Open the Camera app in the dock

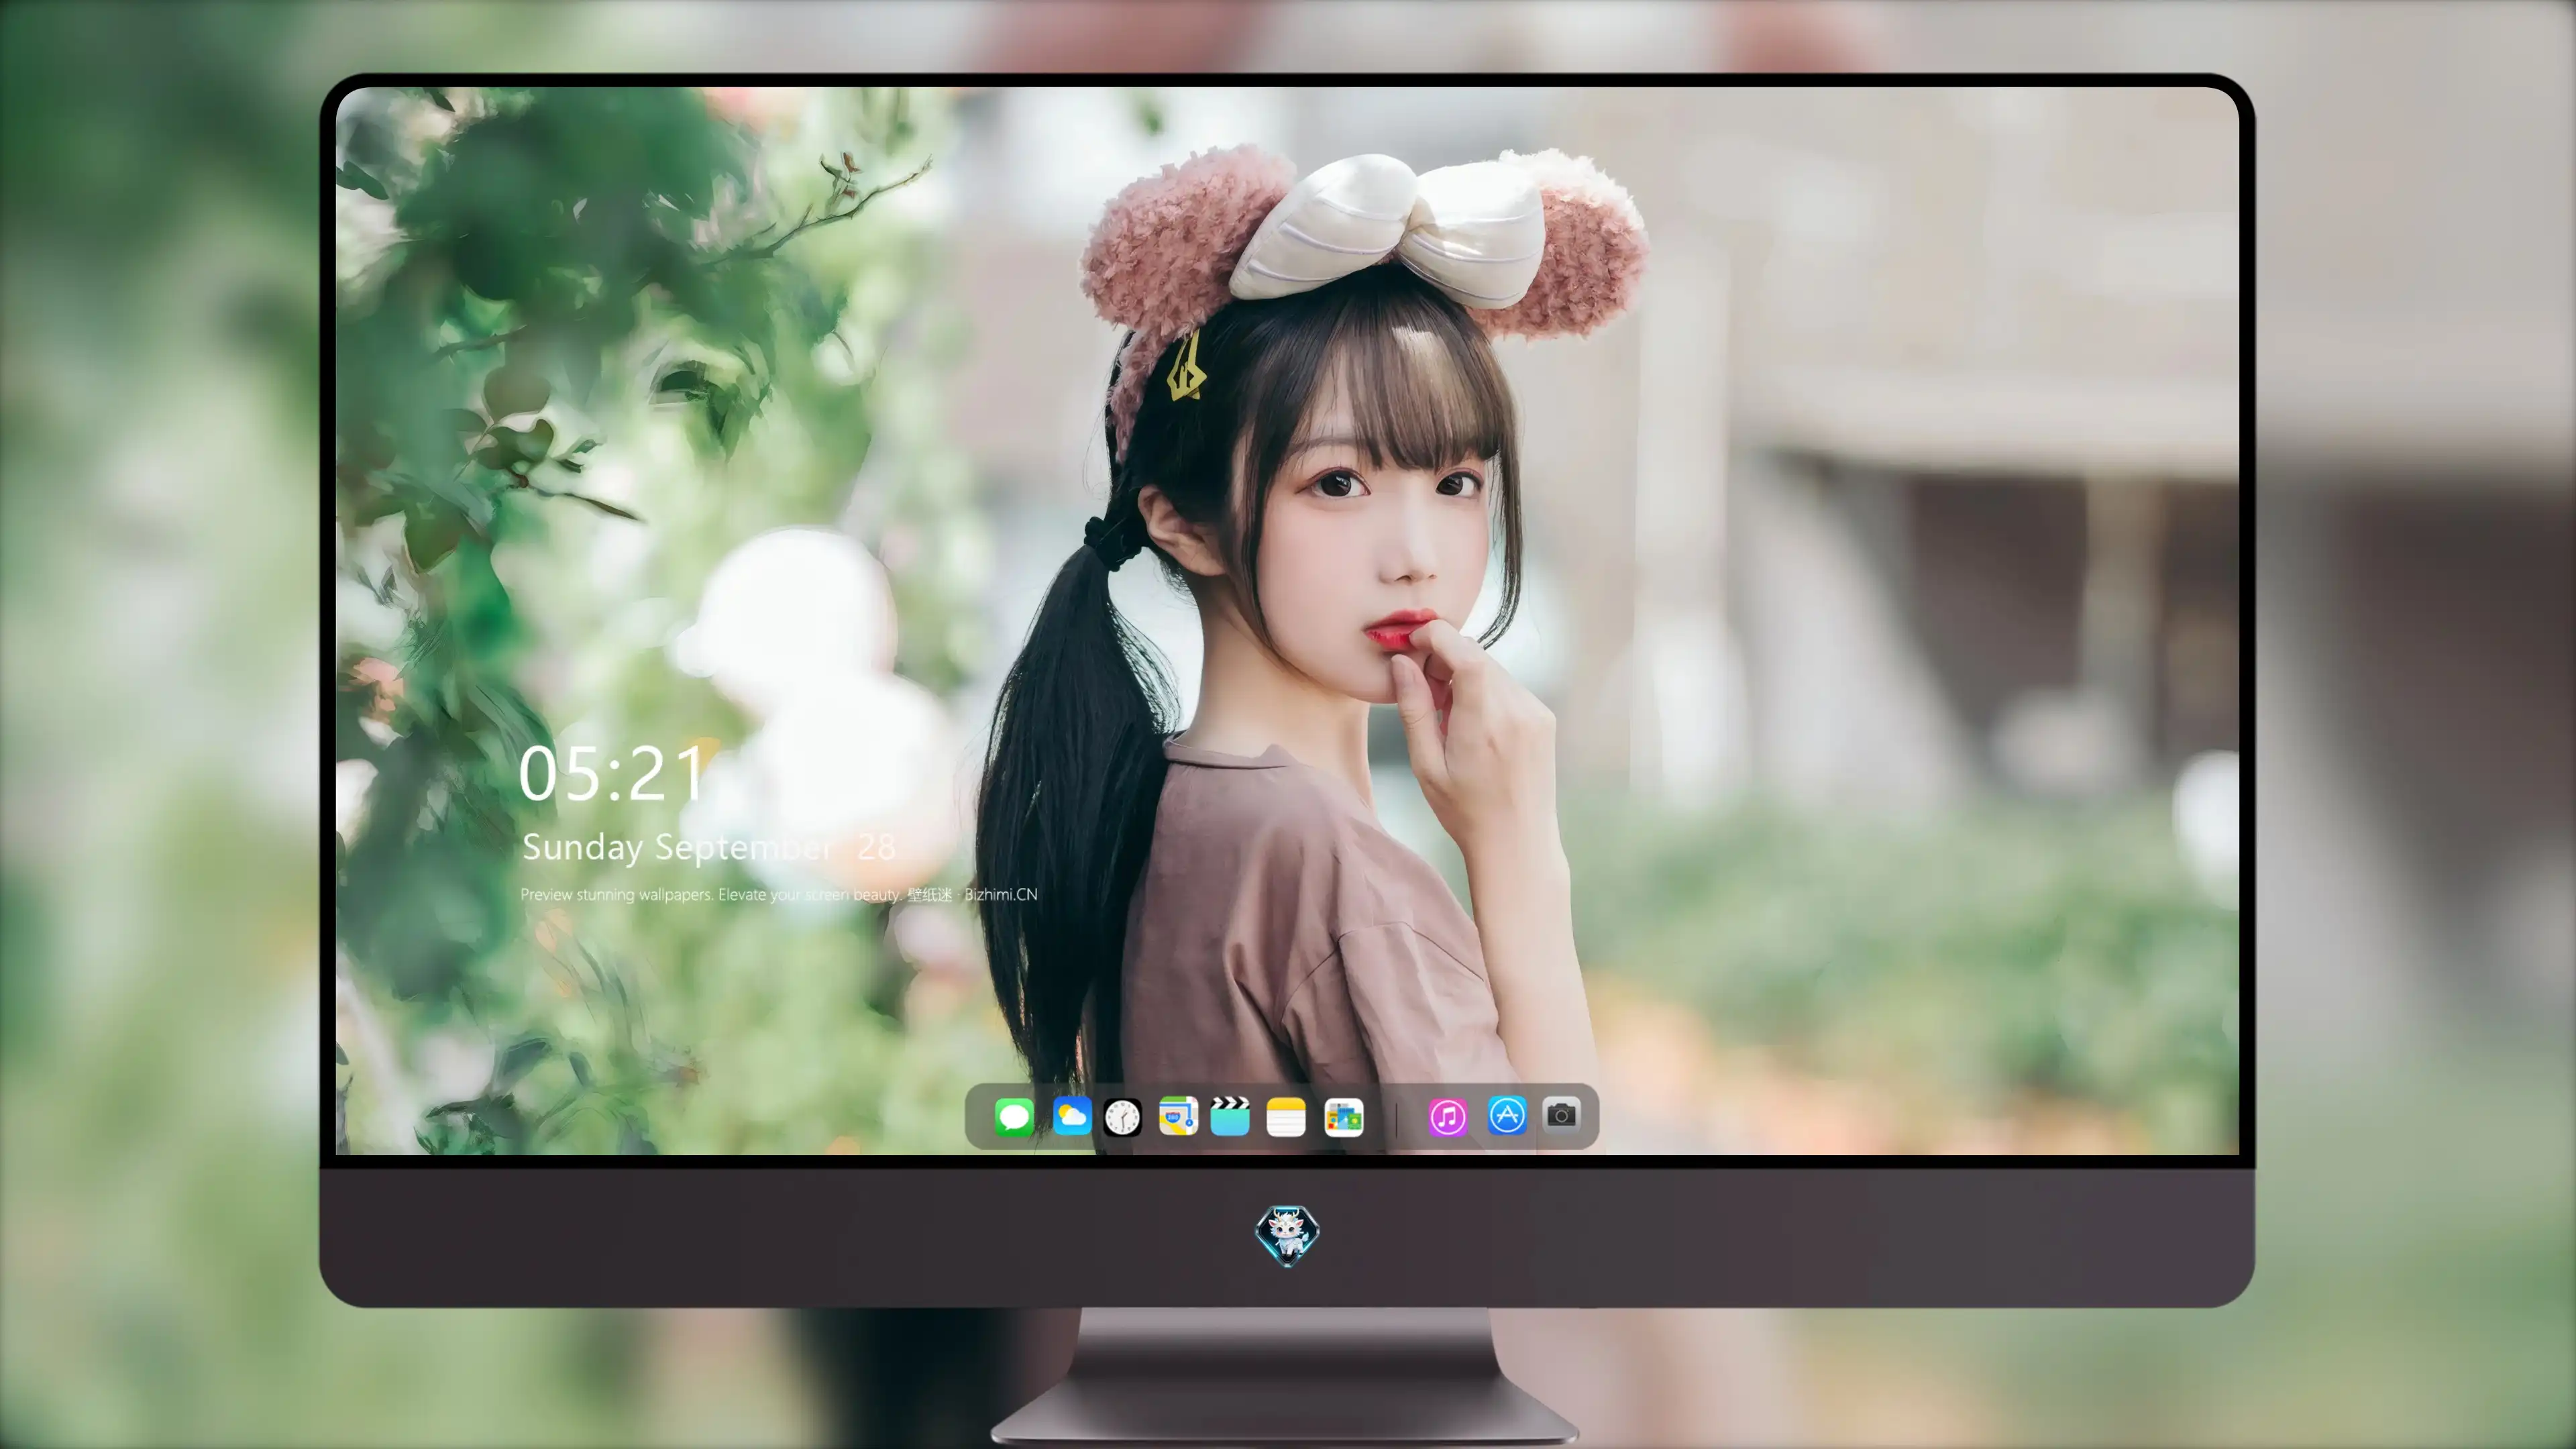click(x=1561, y=1115)
